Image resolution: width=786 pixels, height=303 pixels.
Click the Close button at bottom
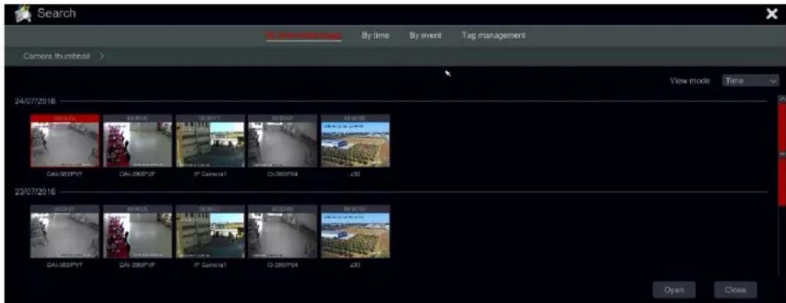pos(736,290)
